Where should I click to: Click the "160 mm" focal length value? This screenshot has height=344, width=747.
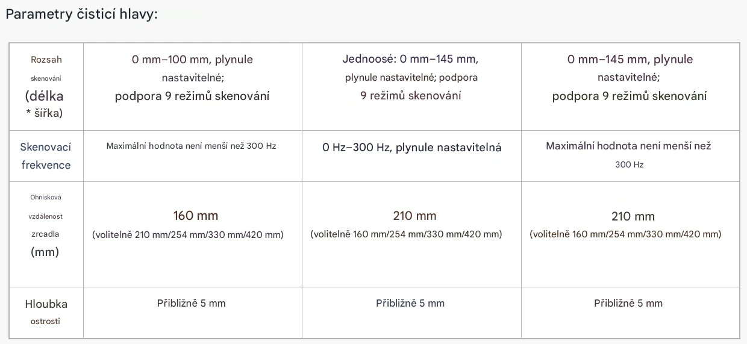point(195,215)
